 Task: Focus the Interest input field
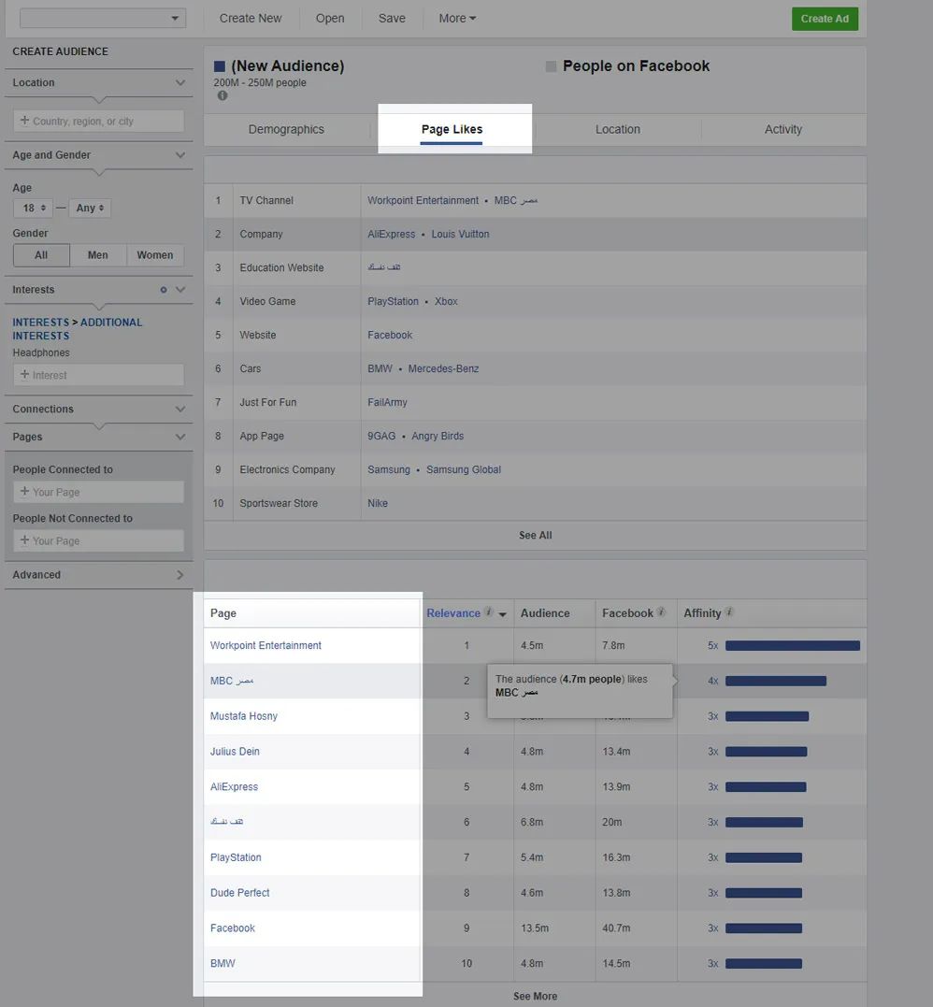point(99,375)
